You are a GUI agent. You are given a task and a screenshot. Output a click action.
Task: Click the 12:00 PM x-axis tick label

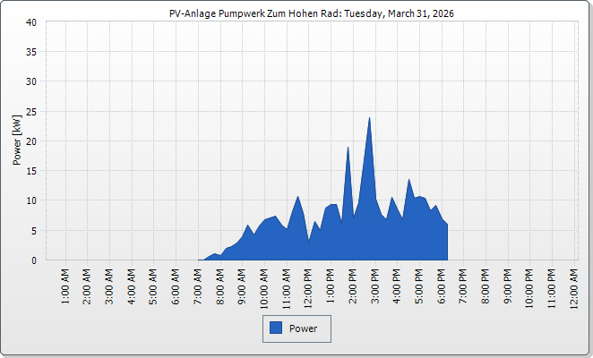[x=308, y=286]
